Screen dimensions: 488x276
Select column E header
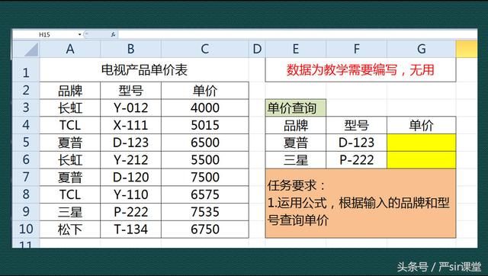296,49
